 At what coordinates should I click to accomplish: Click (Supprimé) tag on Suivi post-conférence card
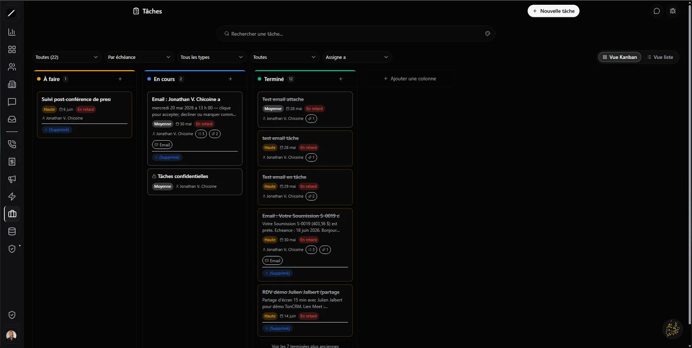(57, 130)
